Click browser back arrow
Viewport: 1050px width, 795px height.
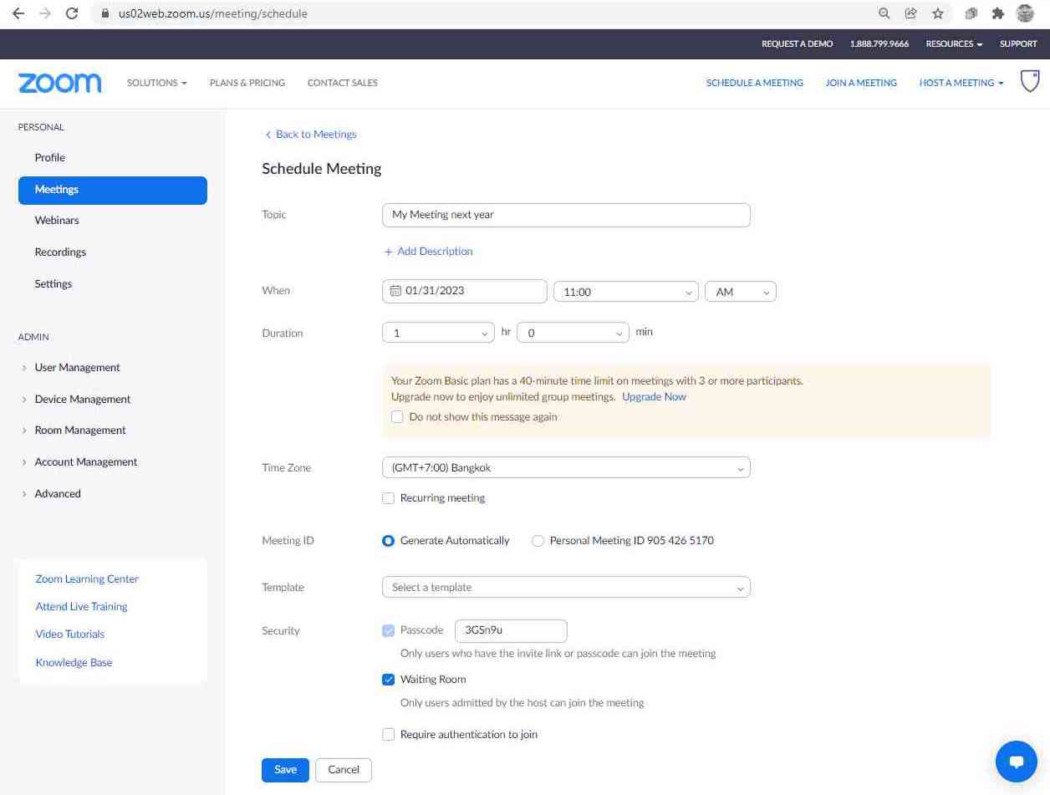tap(18, 13)
